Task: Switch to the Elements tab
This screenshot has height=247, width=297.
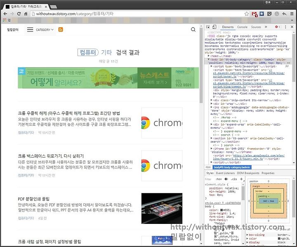Action: click(x=228, y=27)
